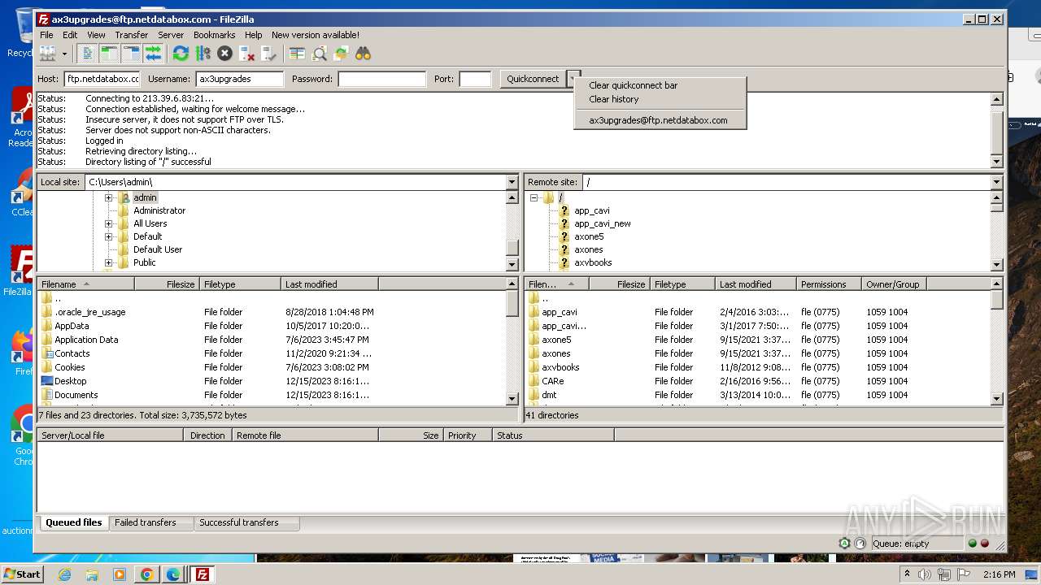
Task: Sort local files by Filesize header
Action: [168, 284]
